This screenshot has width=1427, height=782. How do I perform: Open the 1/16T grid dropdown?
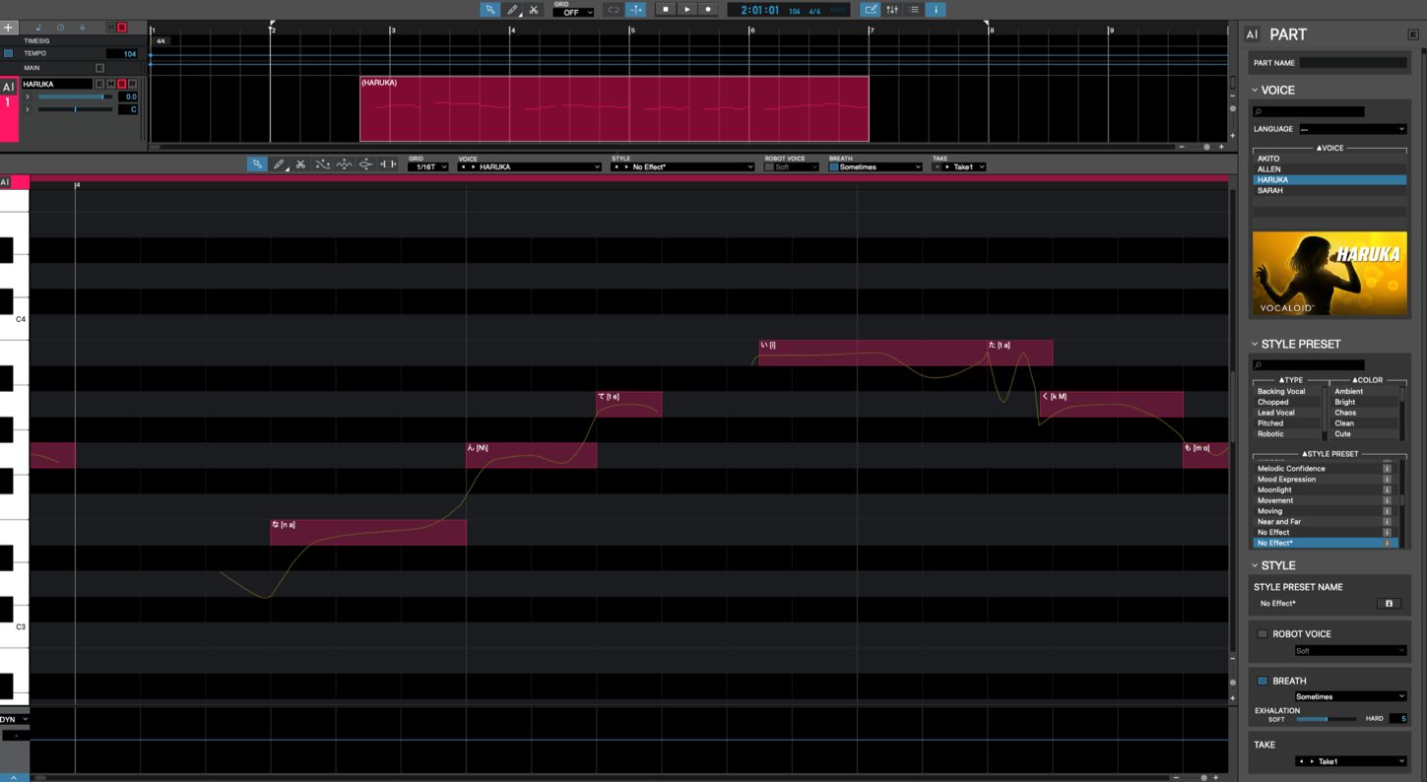tap(428, 167)
